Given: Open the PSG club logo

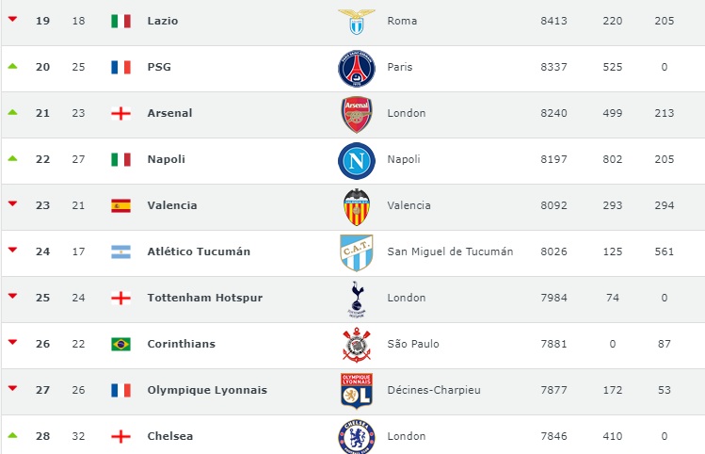Looking at the screenshot, I should 357,69.
